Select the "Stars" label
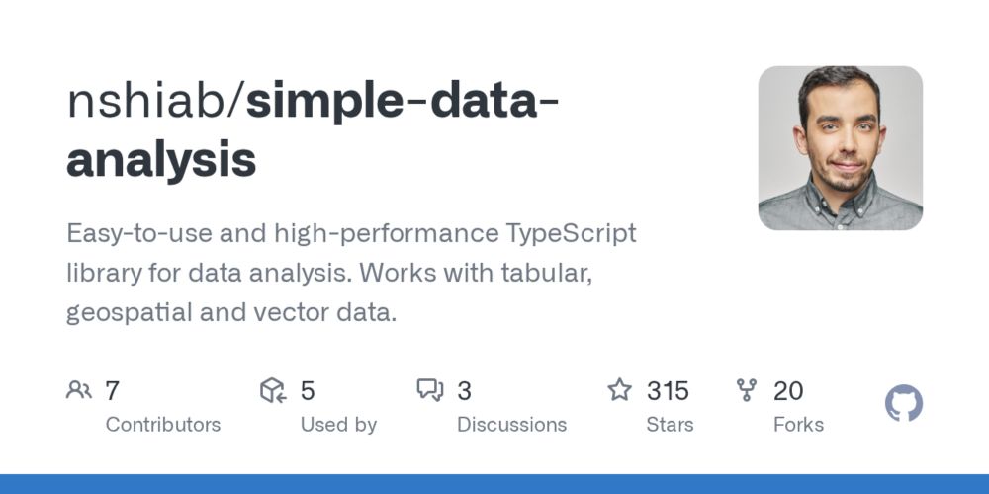 coord(670,425)
